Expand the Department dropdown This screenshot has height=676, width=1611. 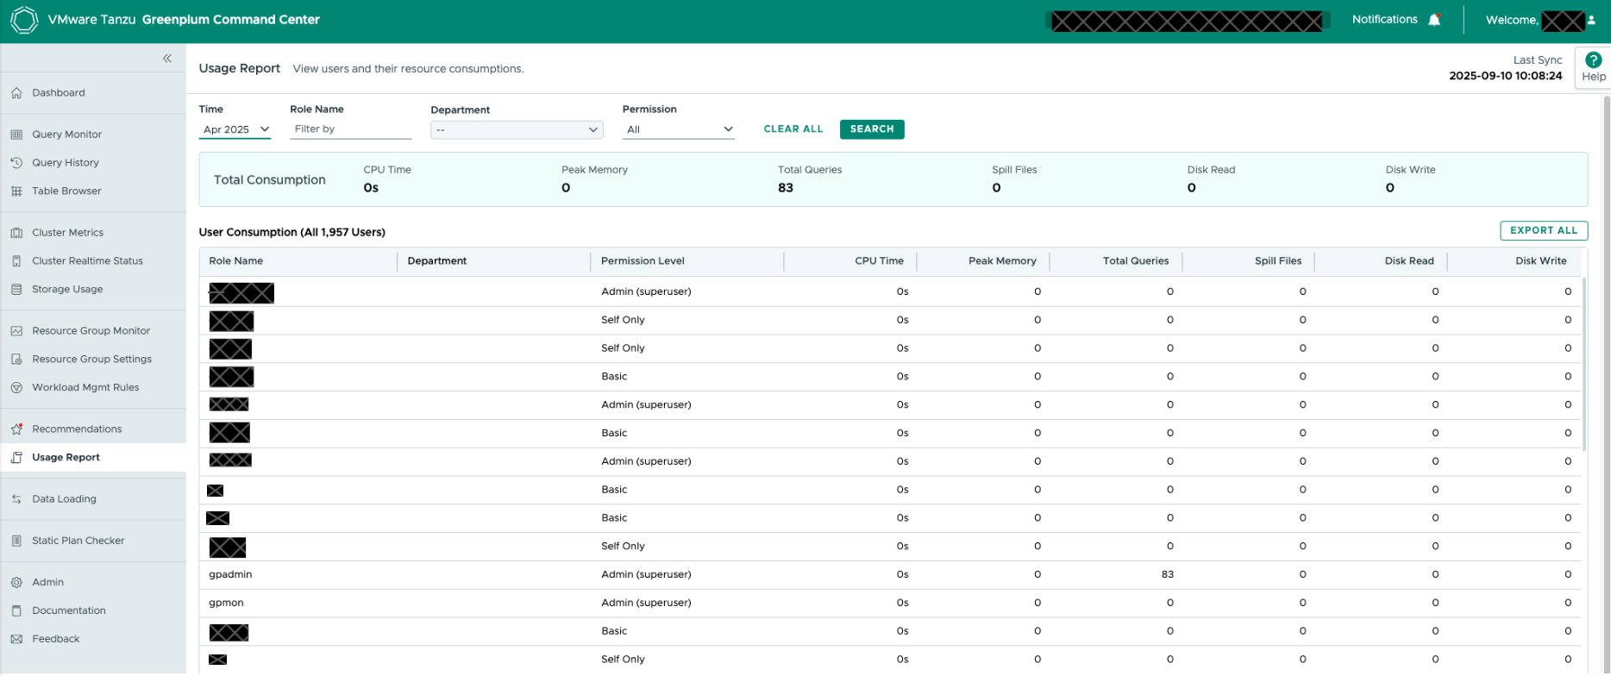516,130
